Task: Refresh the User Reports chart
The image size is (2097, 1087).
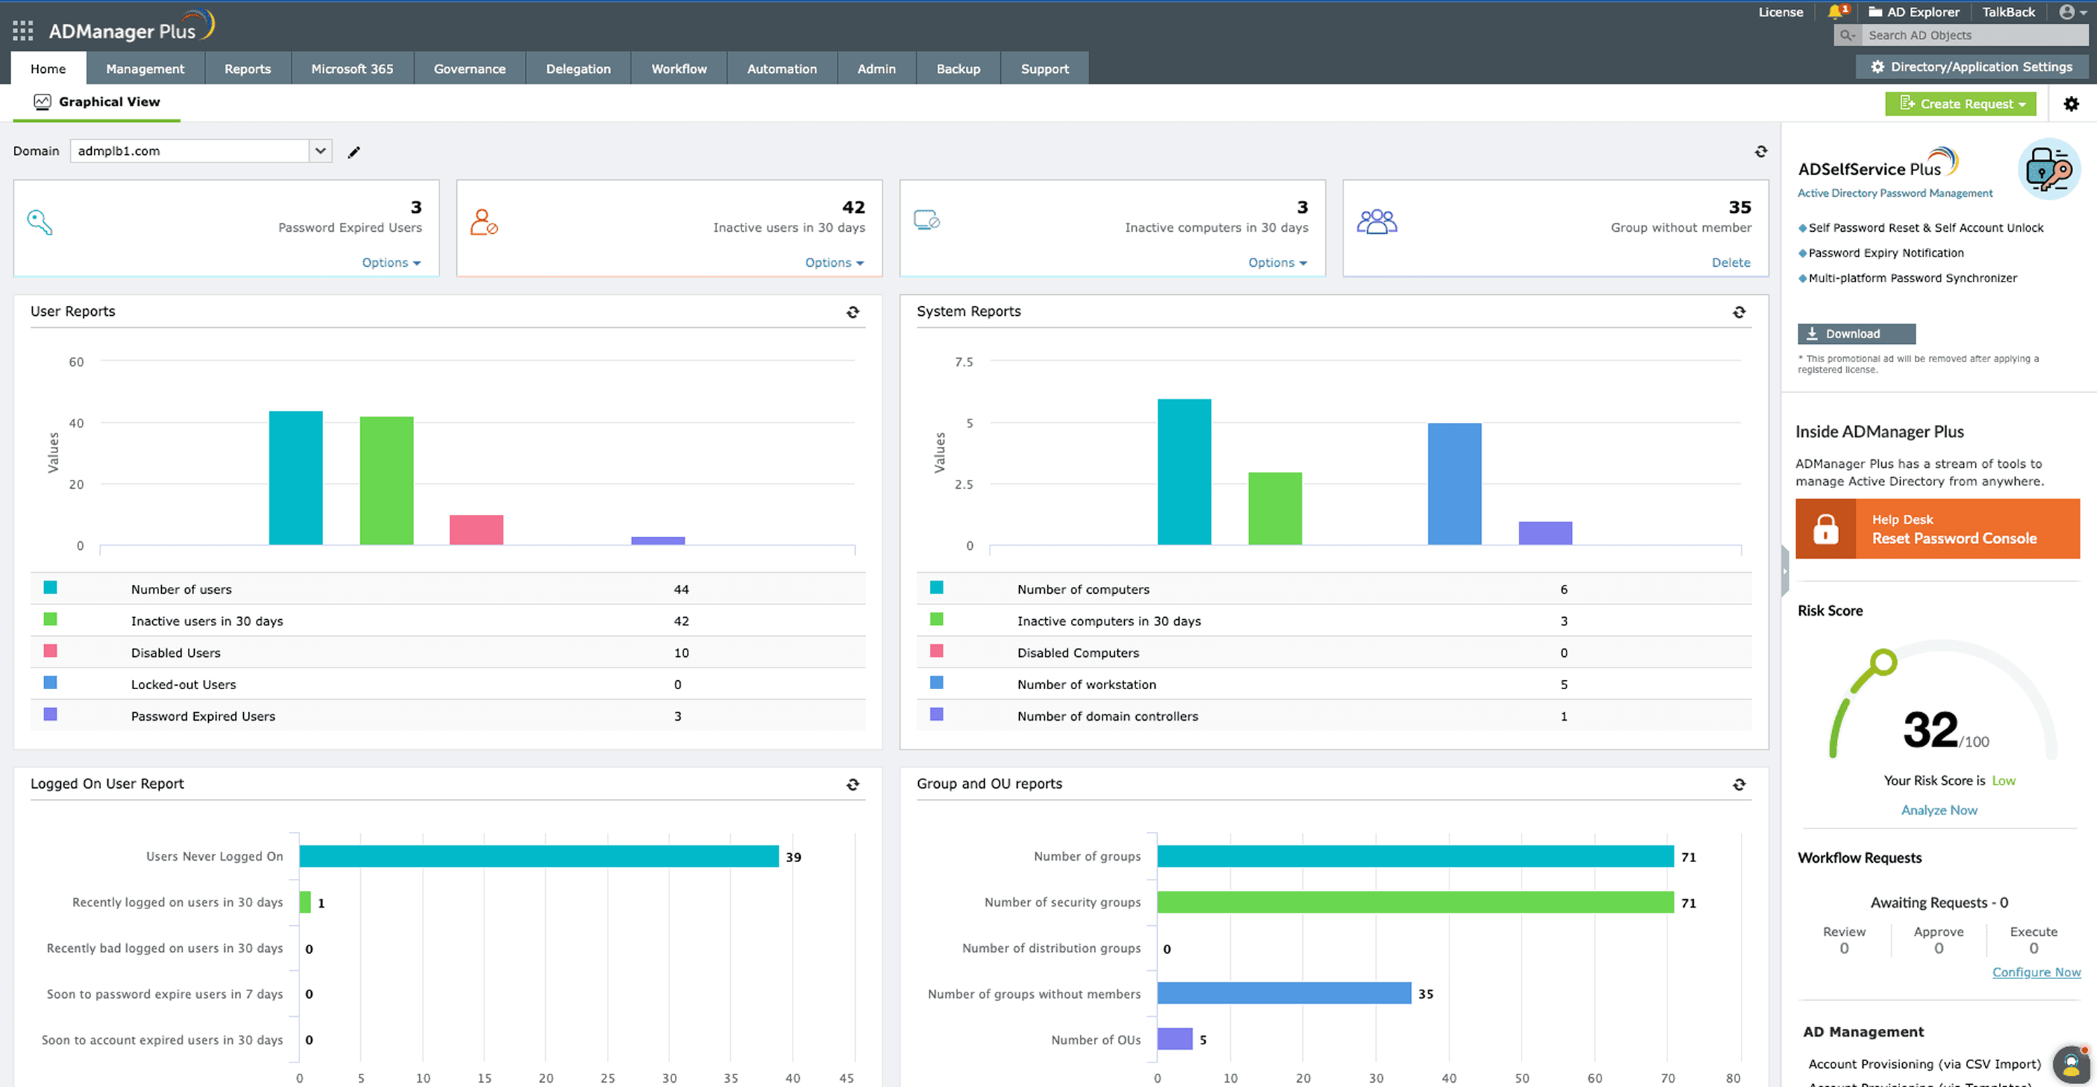Action: [852, 312]
